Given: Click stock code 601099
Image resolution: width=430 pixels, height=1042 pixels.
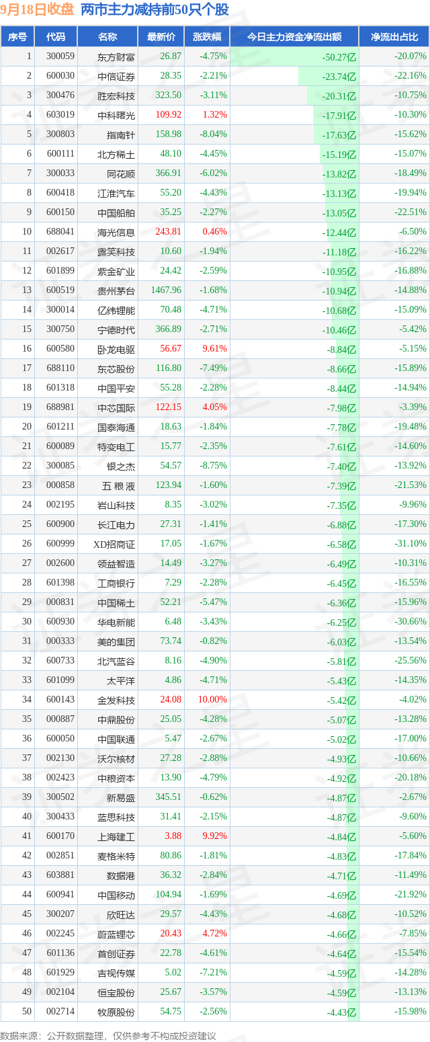Looking at the screenshot, I should (x=61, y=680).
